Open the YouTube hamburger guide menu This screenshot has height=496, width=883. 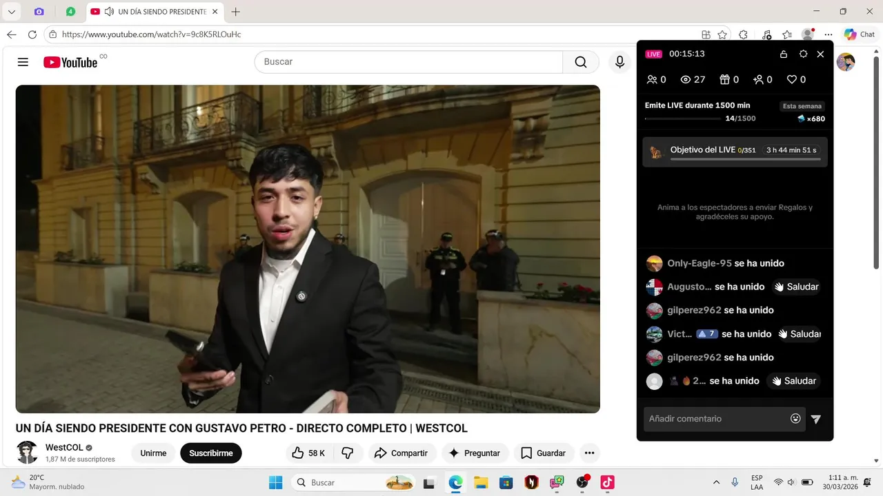[23, 62]
